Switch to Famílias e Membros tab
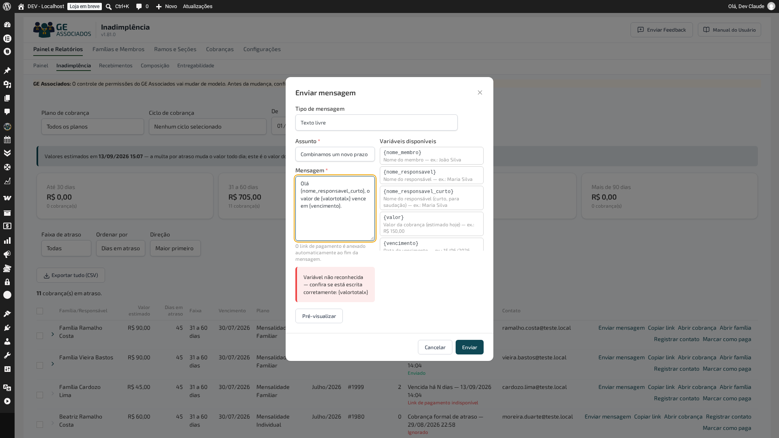The width and height of the screenshot is (779, 438). [118, 49]
